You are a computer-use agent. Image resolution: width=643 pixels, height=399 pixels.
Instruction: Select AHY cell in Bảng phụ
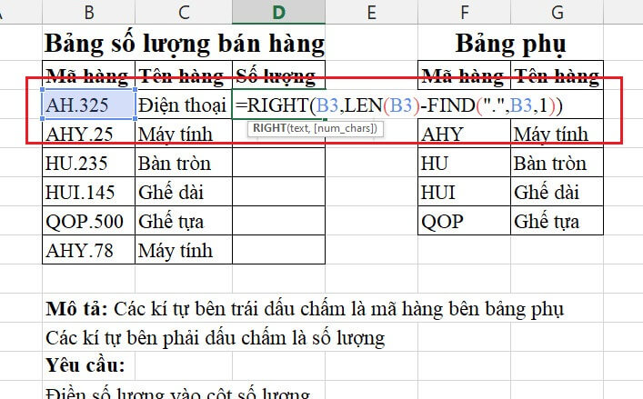point(464,134)
